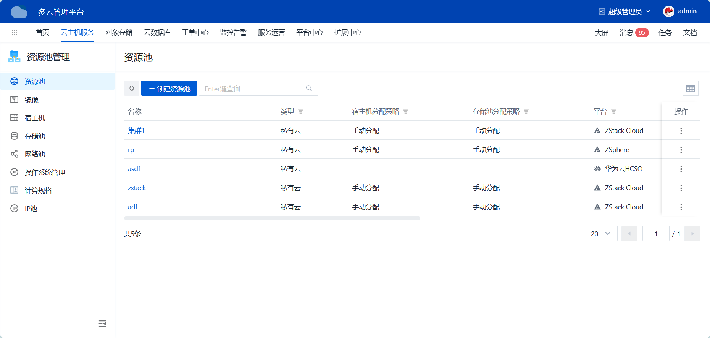This screenshot has height=338, width=710.
Task: Open the app grid launcher icon
Action: [x=15, y=32]
